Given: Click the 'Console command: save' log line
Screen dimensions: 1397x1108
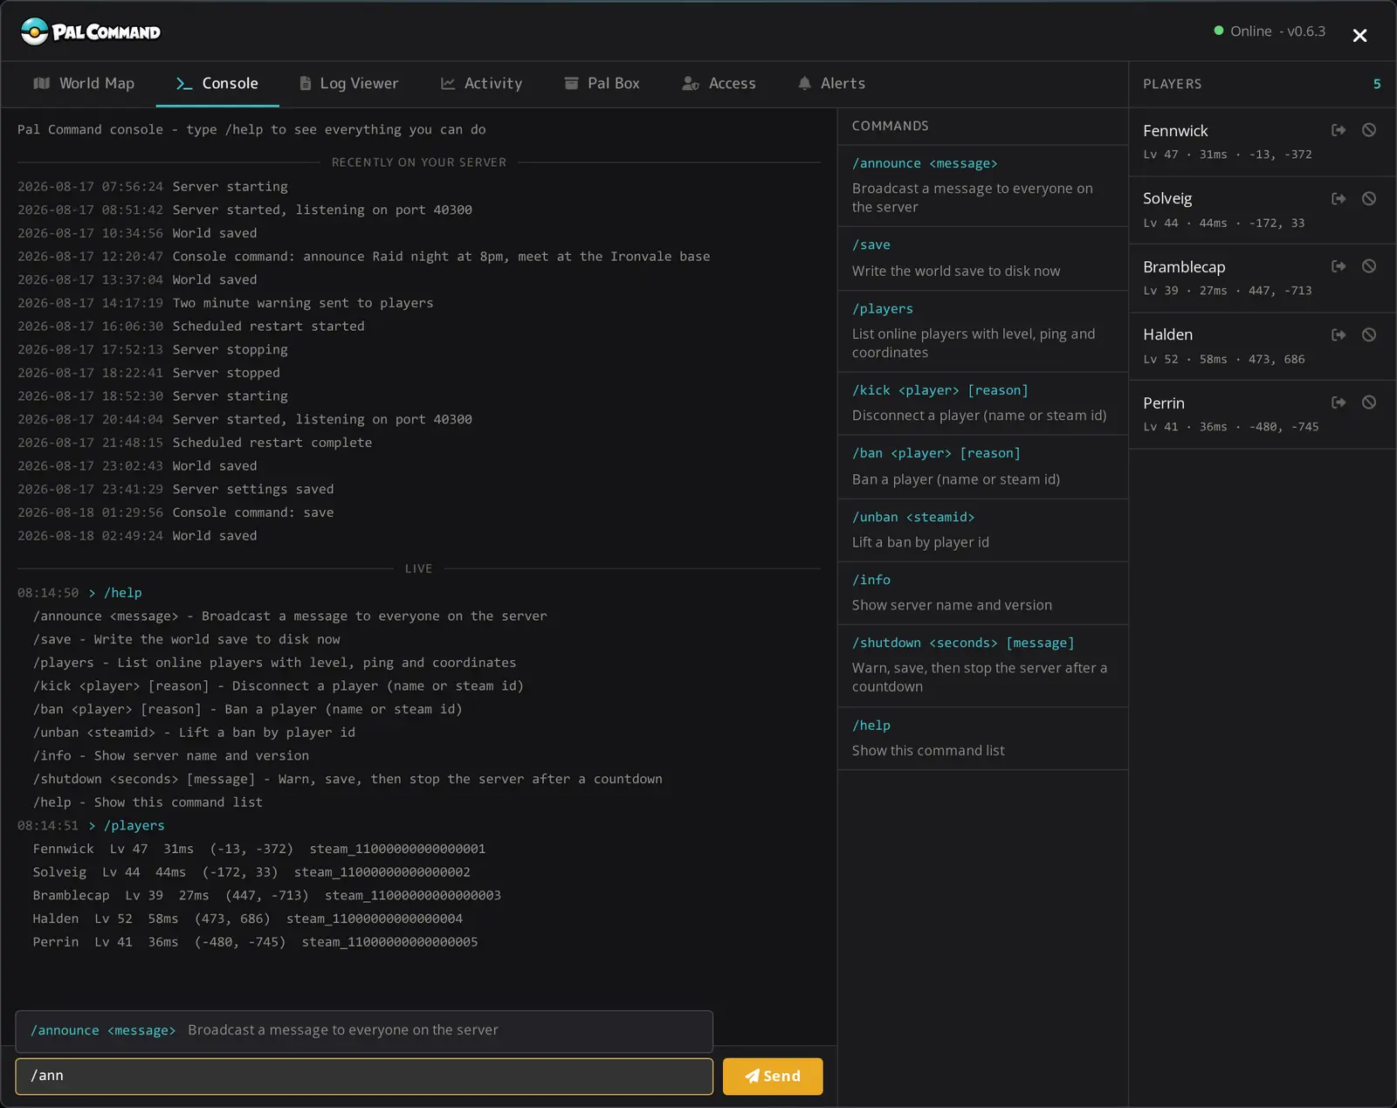Looking at the screenshot, I should pyautogui.click(x=175, y=513).
